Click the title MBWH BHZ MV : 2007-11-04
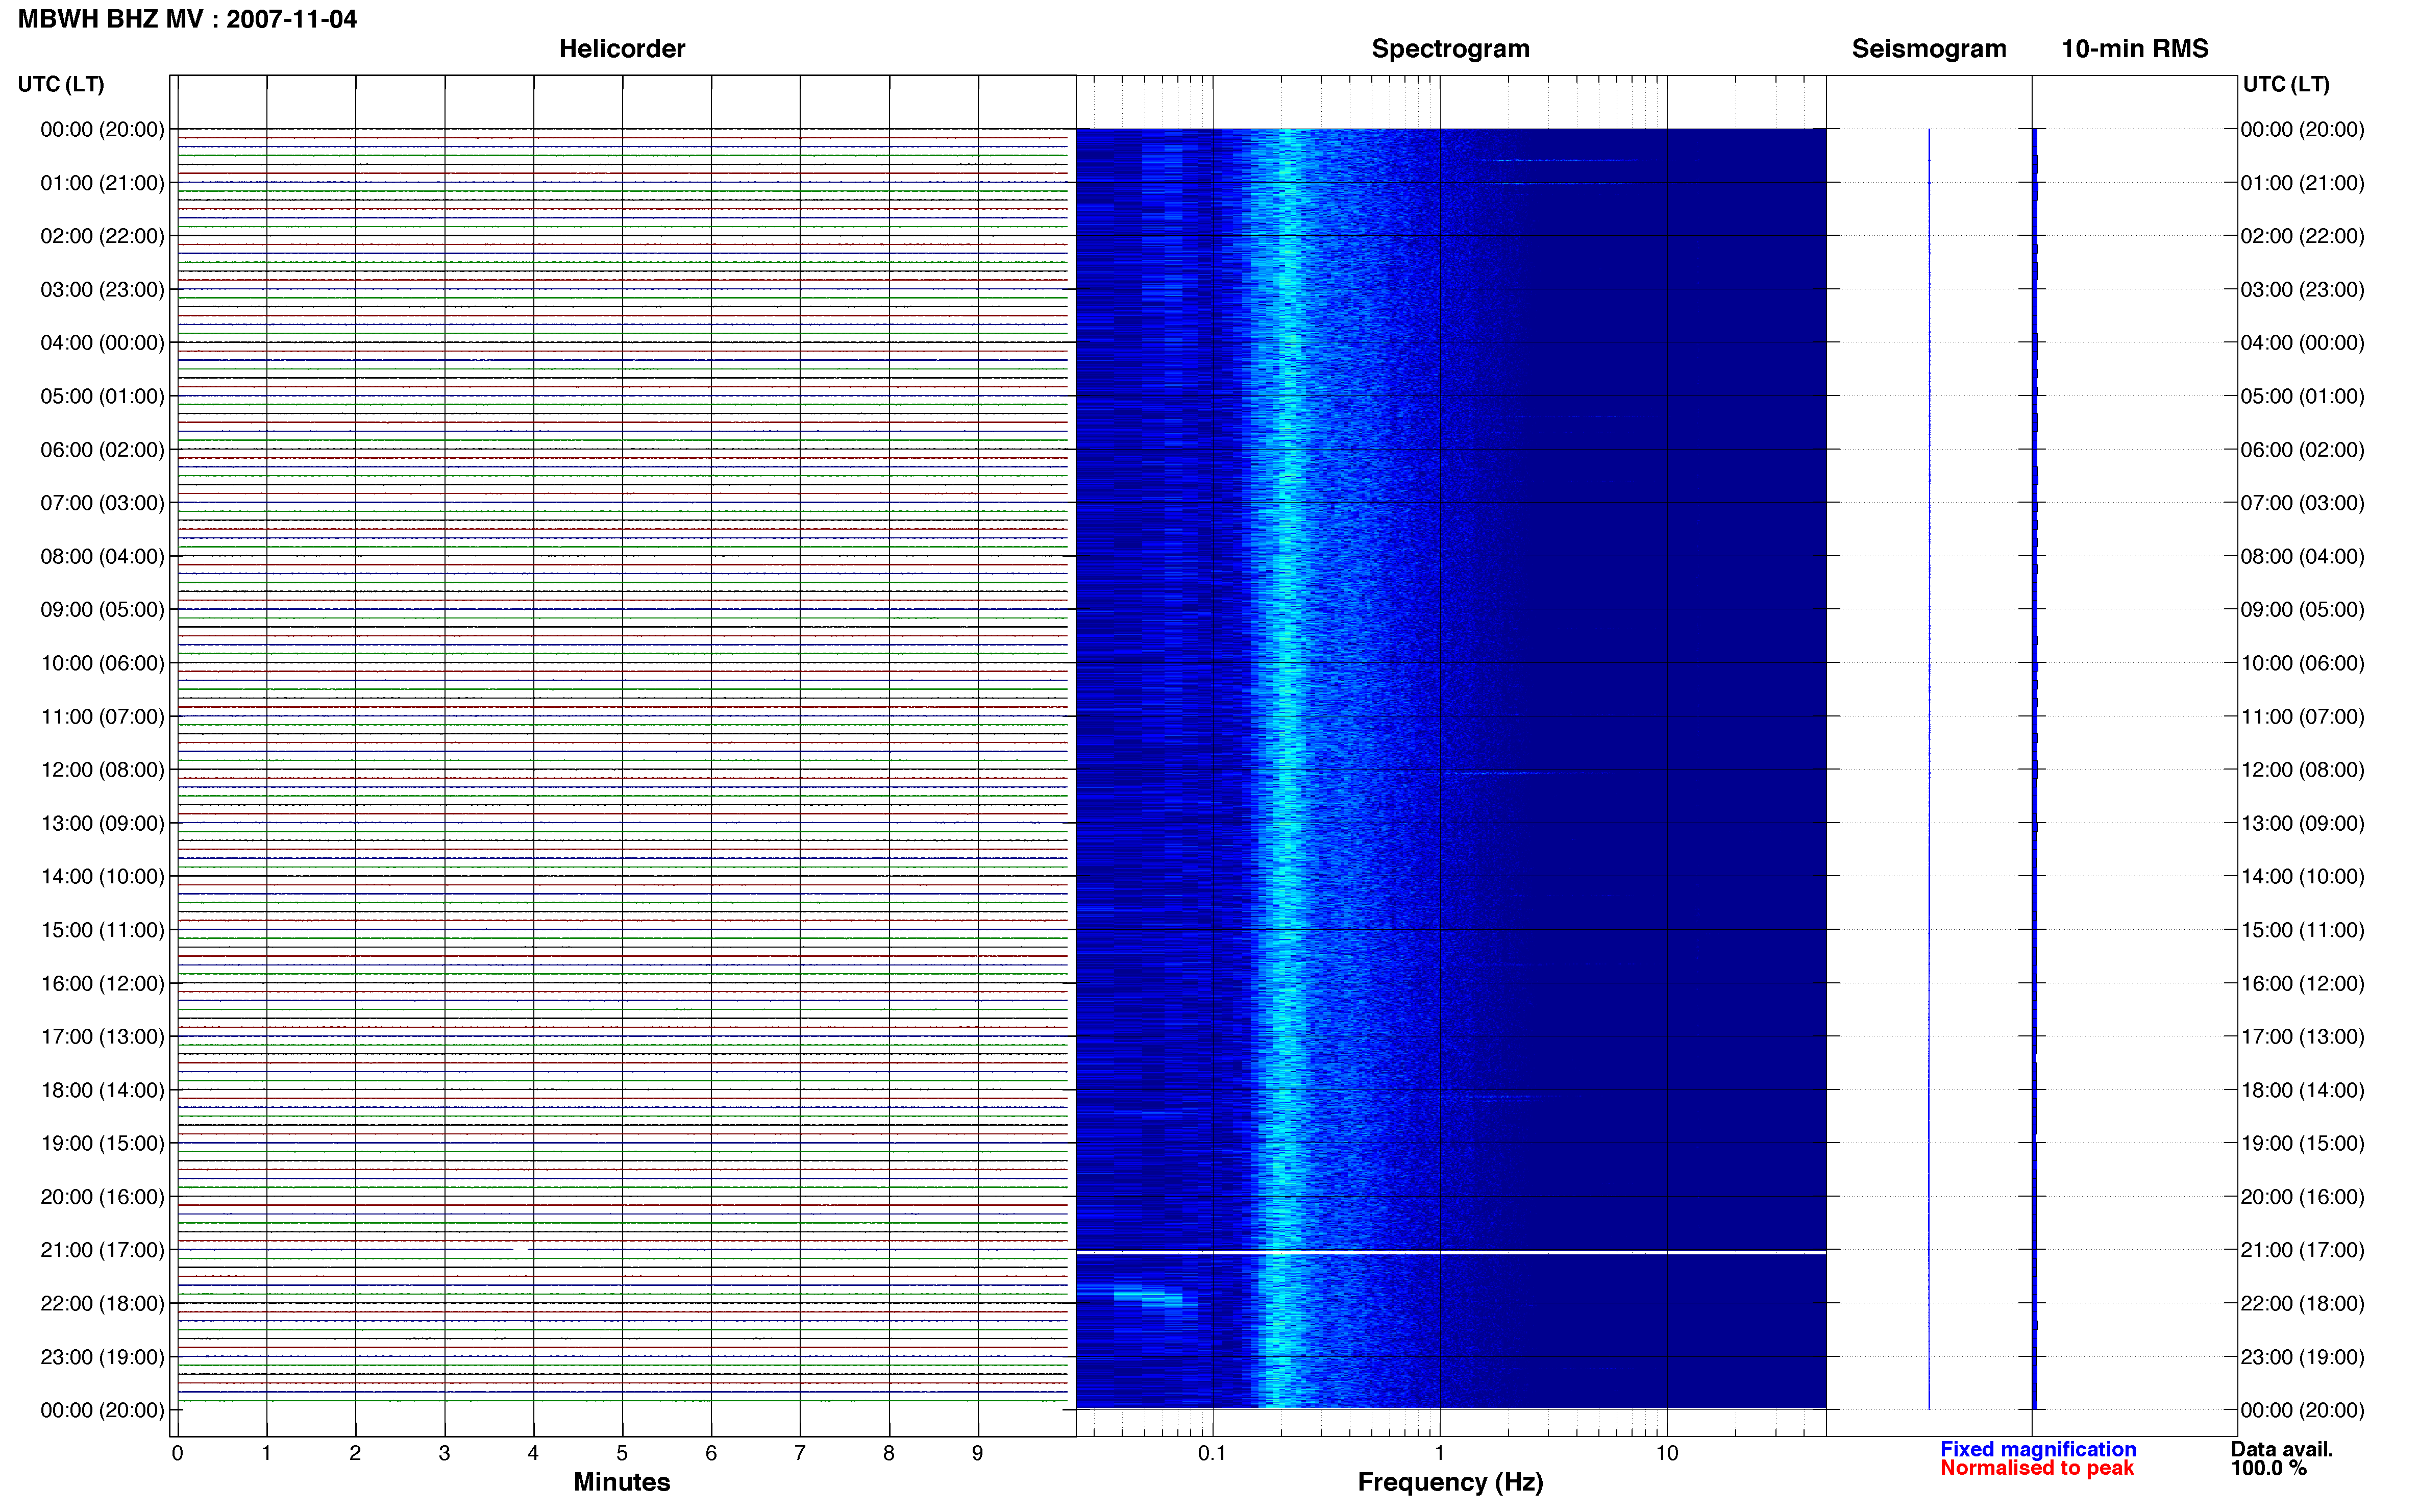The width and height of the screenshot is (2419, 1512). (x=187, y=19)
